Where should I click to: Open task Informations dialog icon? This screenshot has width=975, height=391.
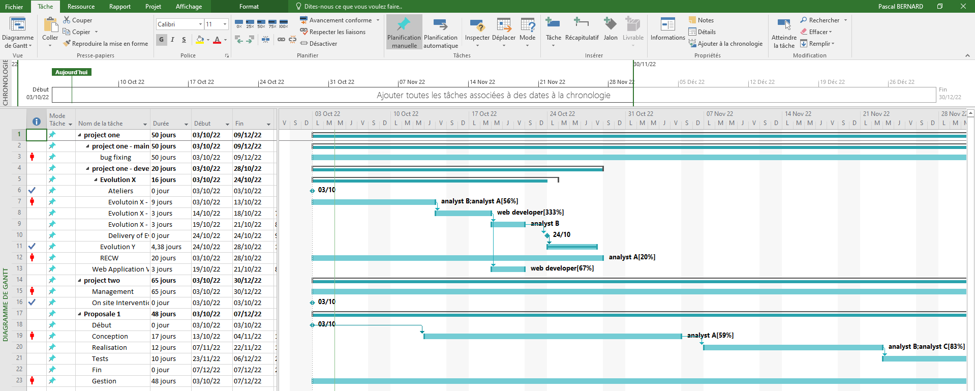click(x=667, y=29)
